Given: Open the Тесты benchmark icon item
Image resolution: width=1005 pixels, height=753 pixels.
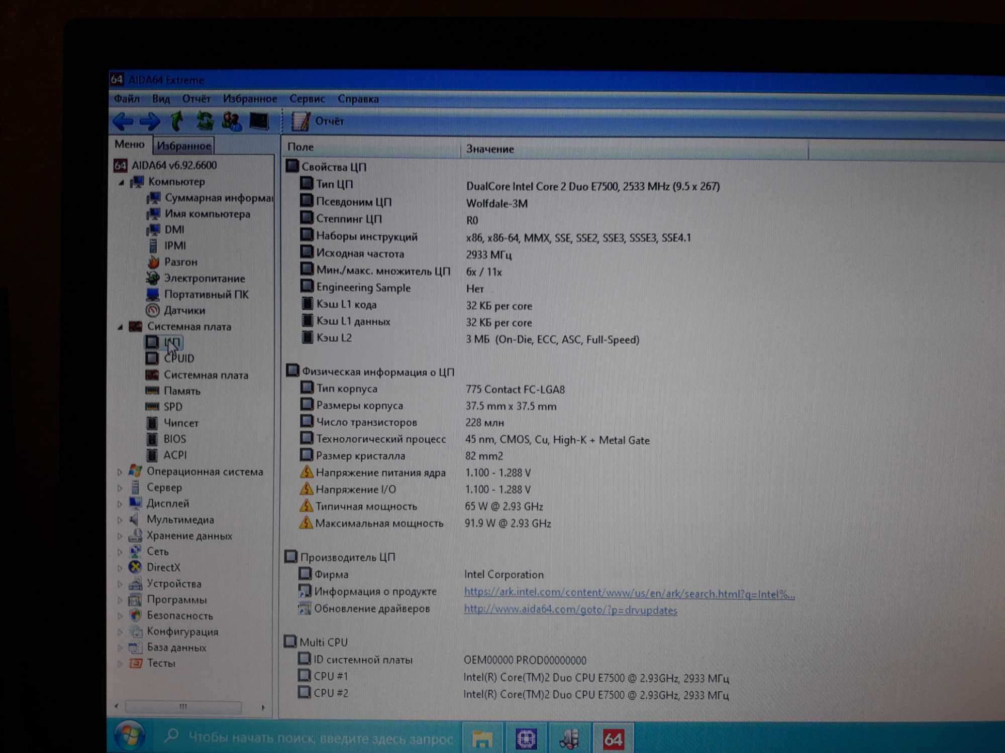Looking at the screenshot, I should coord(152,663).
